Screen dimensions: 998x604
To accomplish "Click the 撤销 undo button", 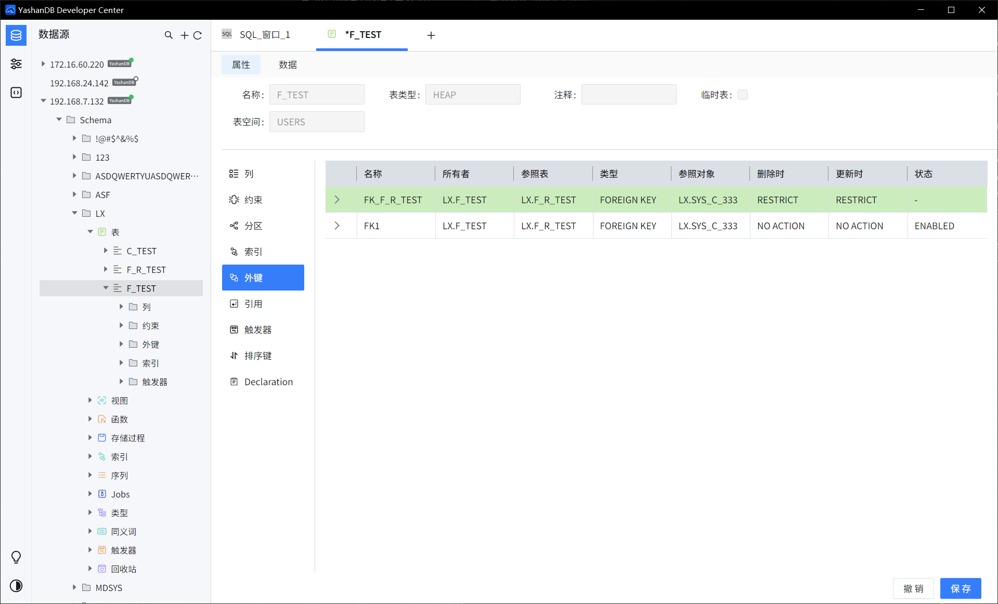I will coord(913,588).
